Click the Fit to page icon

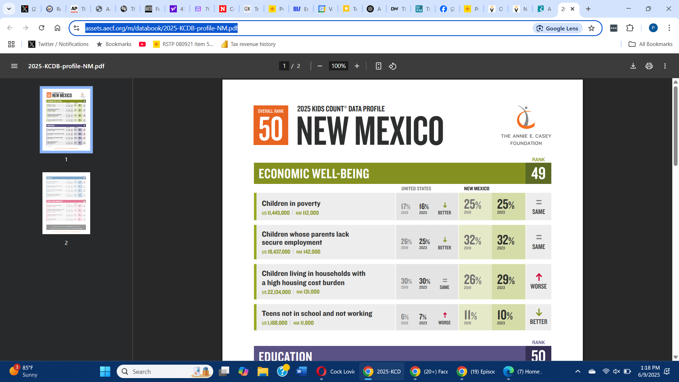tap(378, 66)
